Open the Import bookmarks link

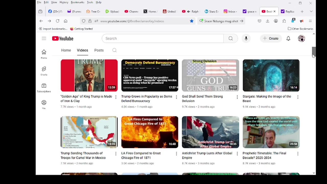click(x=53, y=29)
